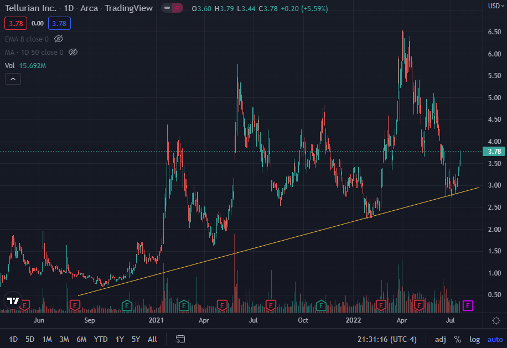Click the Oct label on time axis

pyautogui.click(x=303, y=320)
